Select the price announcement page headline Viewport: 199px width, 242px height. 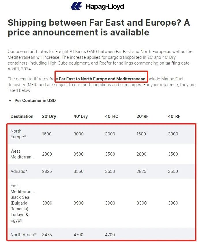point(99,27)
